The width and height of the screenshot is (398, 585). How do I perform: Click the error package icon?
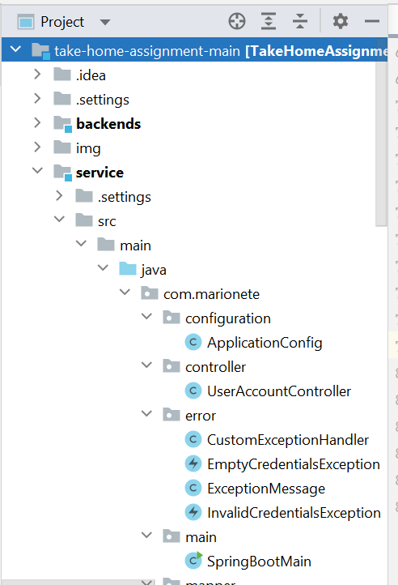171,414
